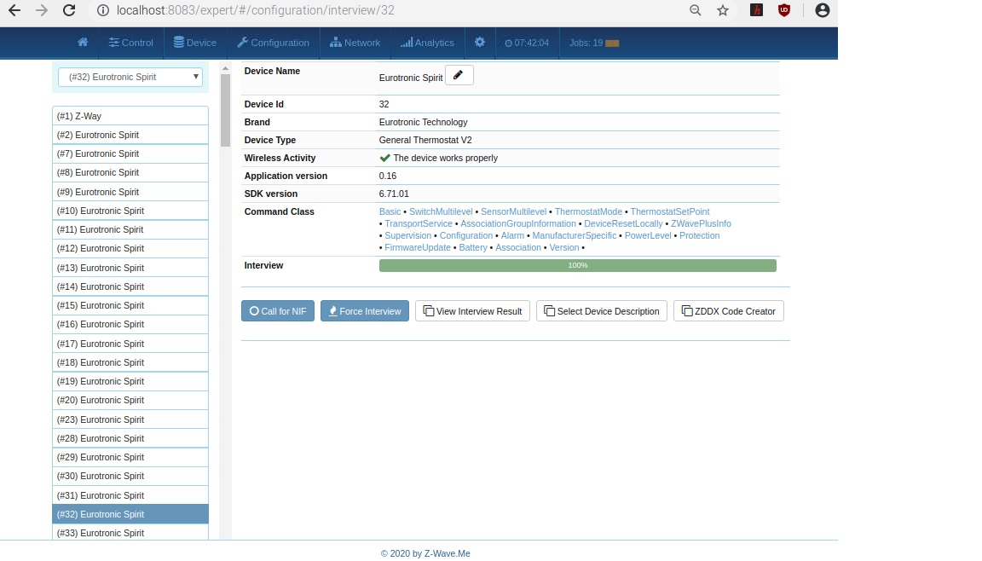The height and width of the screenshot is (561, 982).
Task: Open the SensorMultilevel command class
Action: click(513, 211)
